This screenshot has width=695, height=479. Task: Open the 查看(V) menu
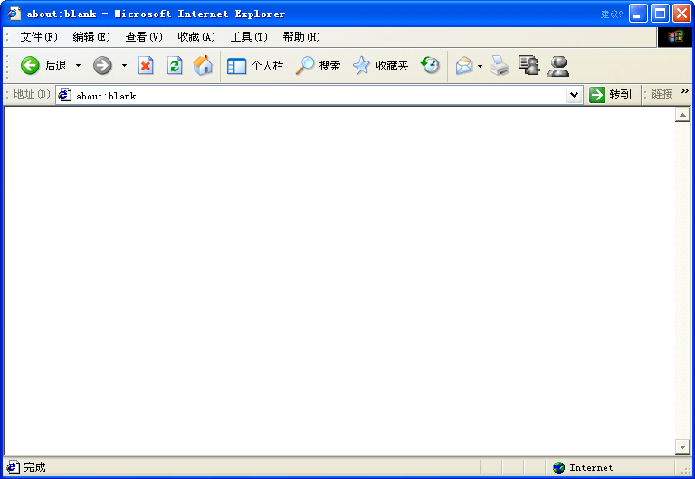point(144,37)
